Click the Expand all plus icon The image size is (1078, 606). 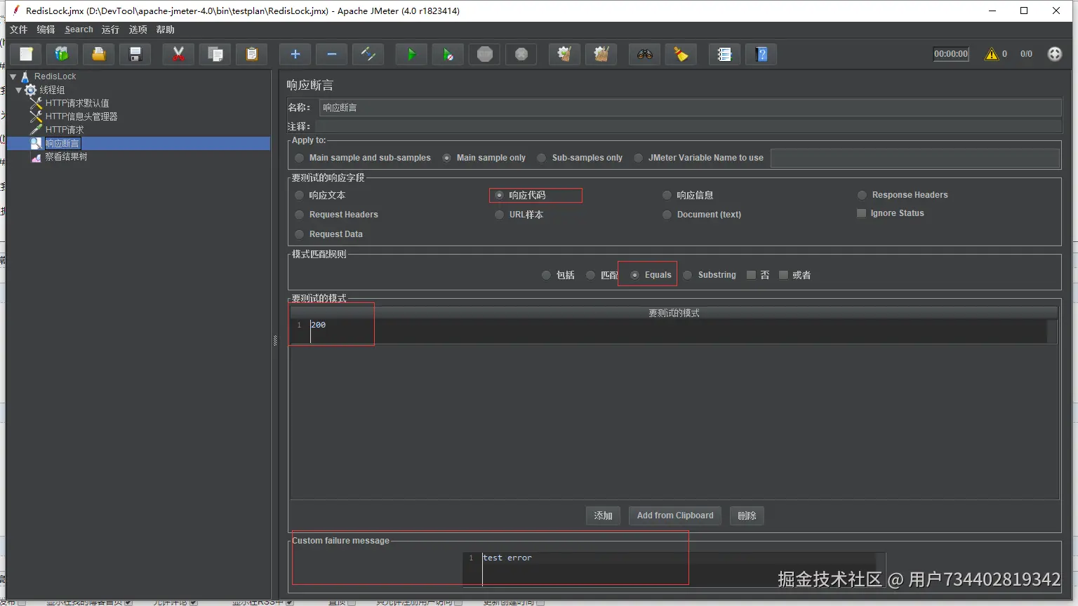tap(295, 54)
